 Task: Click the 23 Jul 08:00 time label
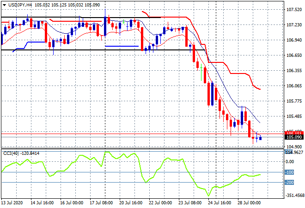click(x=190, y=203)
